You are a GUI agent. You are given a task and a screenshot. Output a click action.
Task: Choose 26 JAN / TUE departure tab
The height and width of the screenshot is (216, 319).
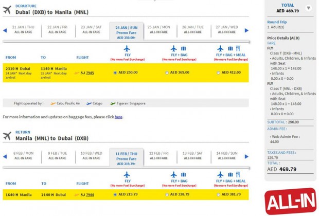click(192, 29)
